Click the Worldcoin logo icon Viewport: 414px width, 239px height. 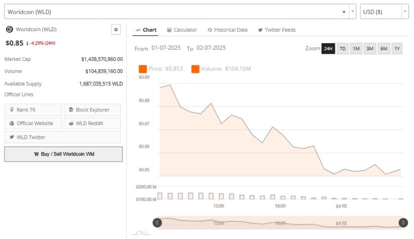coord(10,29)
